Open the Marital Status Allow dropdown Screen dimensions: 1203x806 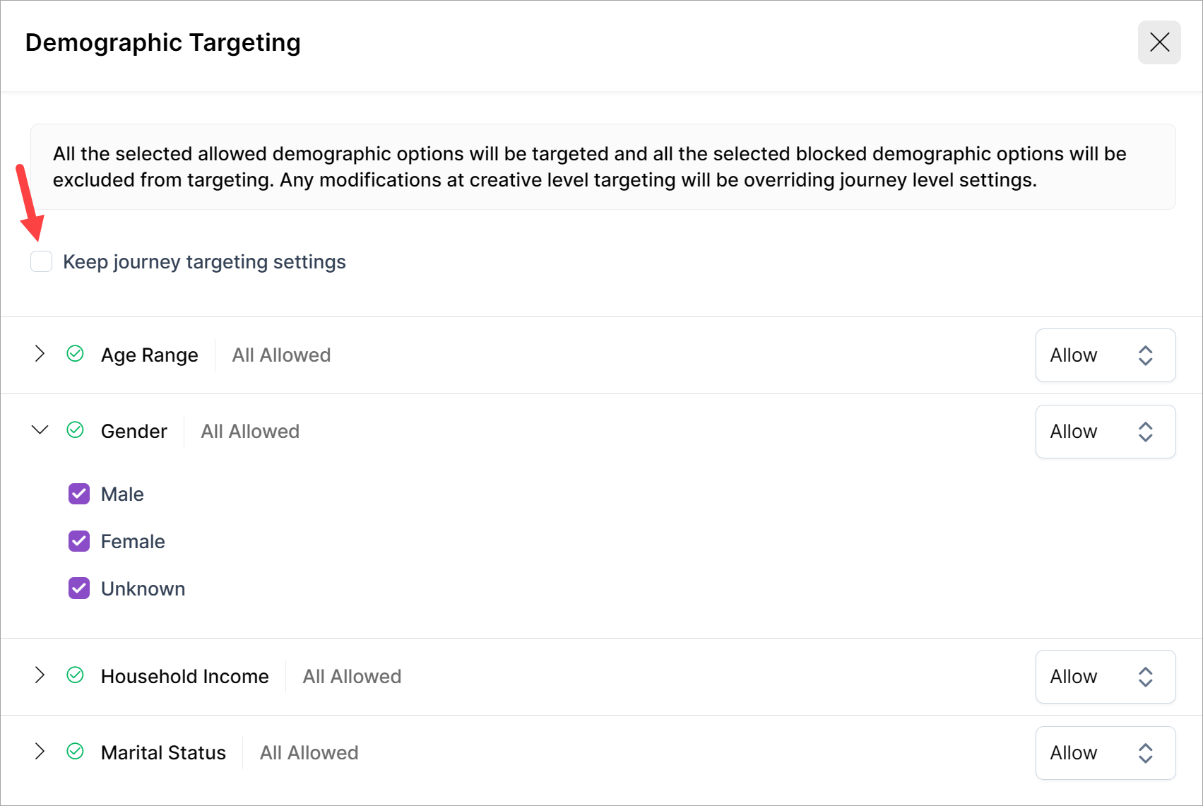point(1105,753)
